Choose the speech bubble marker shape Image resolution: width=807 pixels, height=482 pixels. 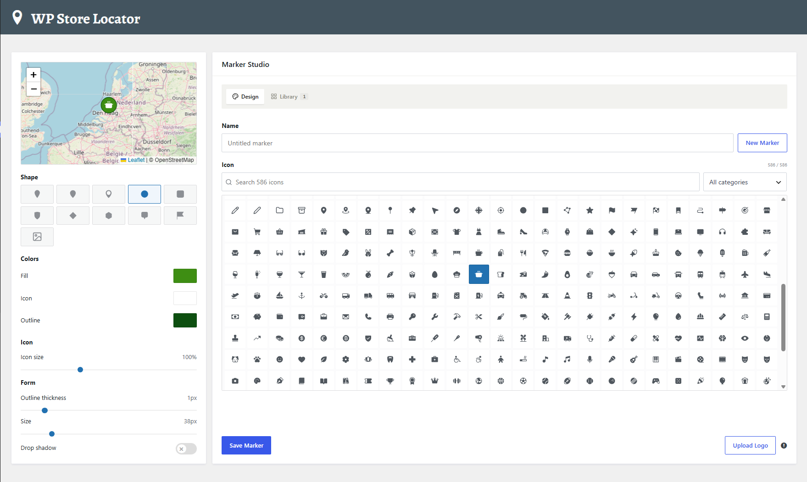pyautogui.click(x=145, y=216)
